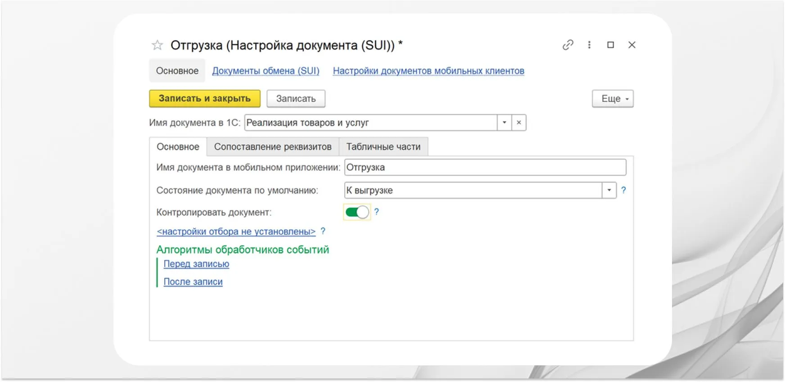Viewport: 785px width, 382px height.
Task: Open the three-dot options menu
Action: click(589, 45)
